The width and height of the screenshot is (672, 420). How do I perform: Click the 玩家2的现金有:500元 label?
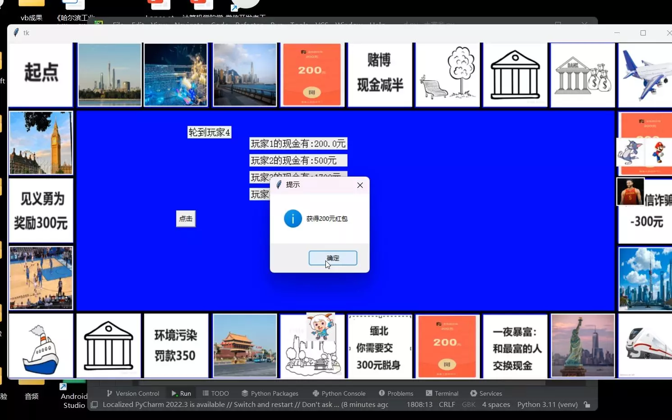(x=298, y=160)
